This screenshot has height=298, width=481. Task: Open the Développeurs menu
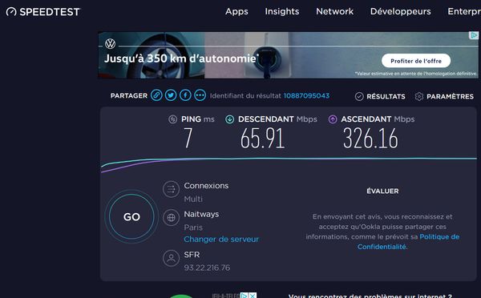pyautogui.click(x=400, y=12)
